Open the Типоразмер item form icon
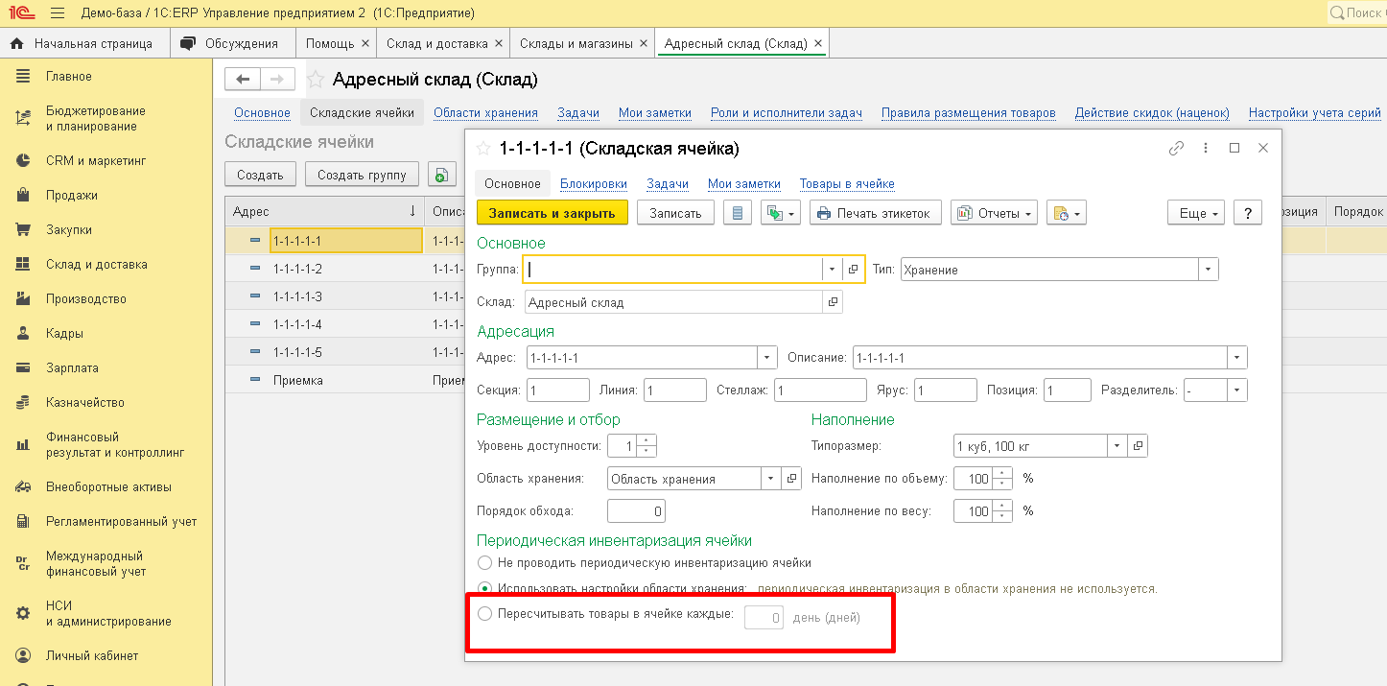Image resolution: width=1387 pixels, height=686 pixels. coord(1138,446)
